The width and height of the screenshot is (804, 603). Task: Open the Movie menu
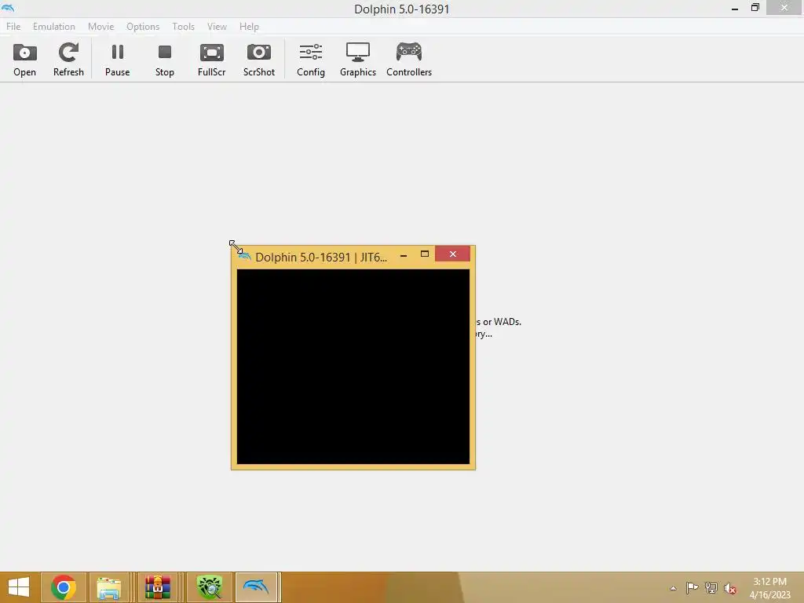(x=101, y=26)
